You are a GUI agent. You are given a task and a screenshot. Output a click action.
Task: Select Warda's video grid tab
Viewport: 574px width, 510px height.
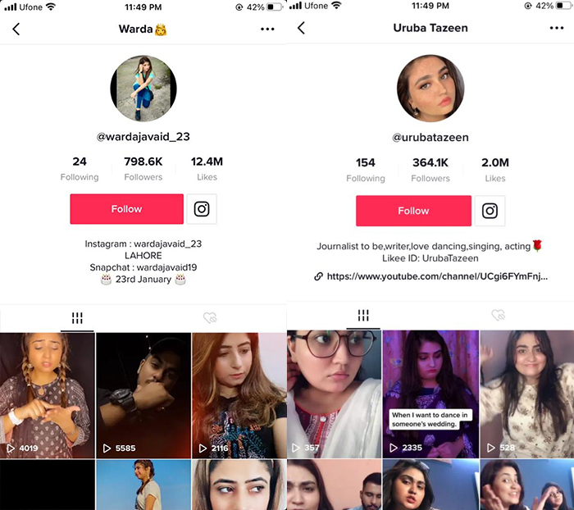[77, 318]
